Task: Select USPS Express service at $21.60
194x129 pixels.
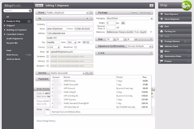Action: point(101,100)
